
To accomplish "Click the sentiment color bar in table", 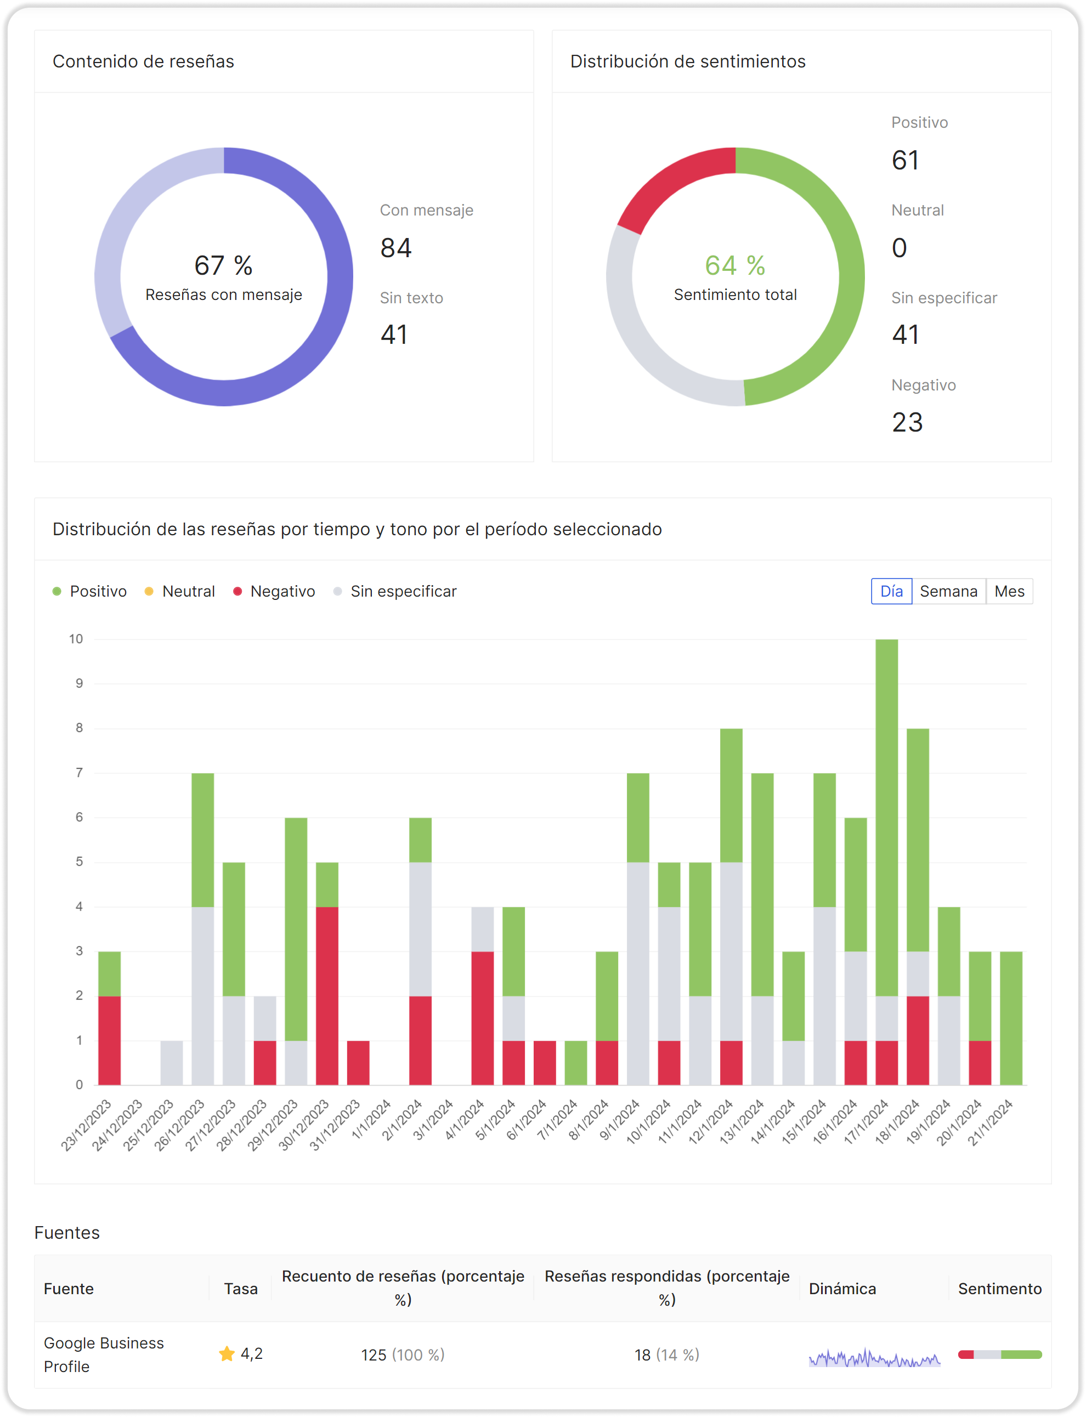I will [999, 1354].
